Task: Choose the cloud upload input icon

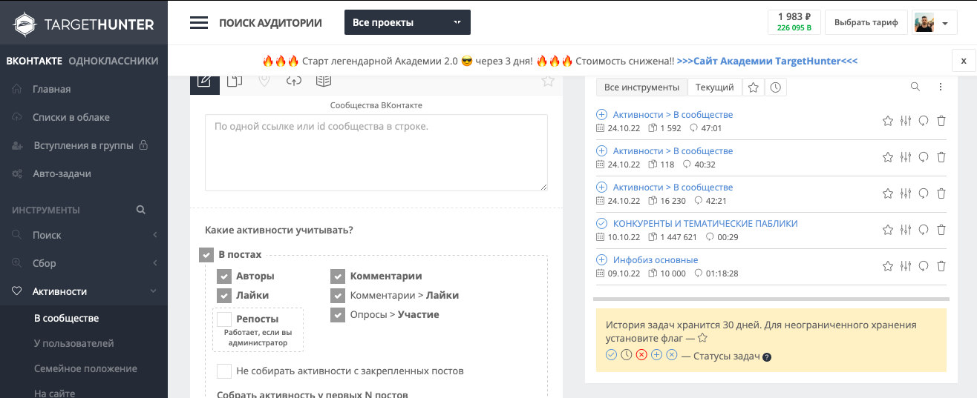Action: coord(294,81)
